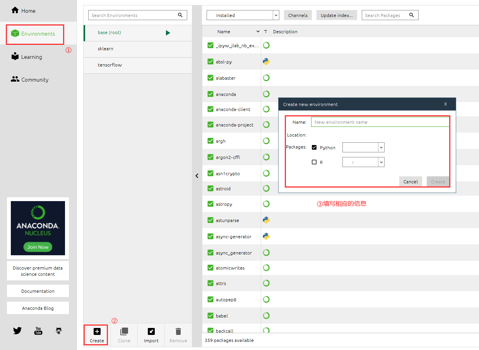Screen dimensions: 479x350
Task: Close the Create new environment dialog
Action: (445, 104)
